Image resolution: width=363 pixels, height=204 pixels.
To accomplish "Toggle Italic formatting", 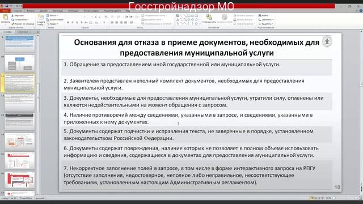I will click(x=72, y=23).
